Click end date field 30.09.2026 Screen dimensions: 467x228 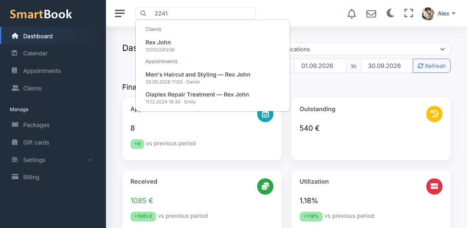(387, 66)
